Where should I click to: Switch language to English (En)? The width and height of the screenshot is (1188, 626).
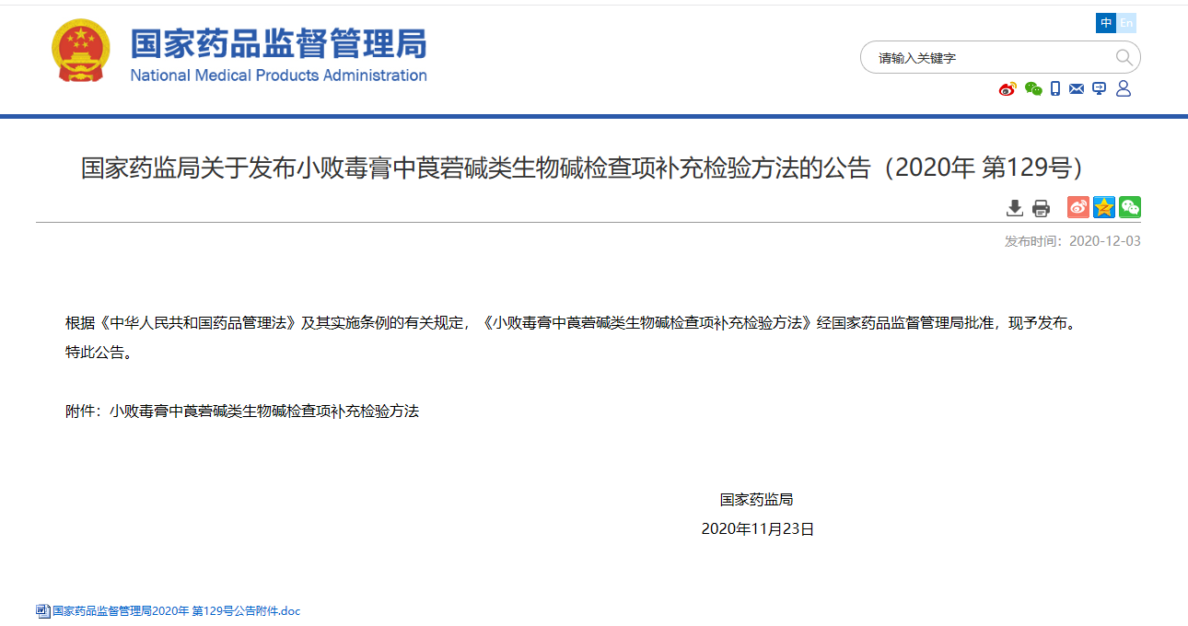pyautogui.click(x=1127, y=23)
